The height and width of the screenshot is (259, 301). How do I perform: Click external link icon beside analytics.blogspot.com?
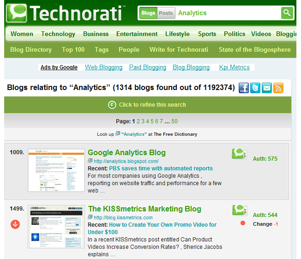point(90,161)
